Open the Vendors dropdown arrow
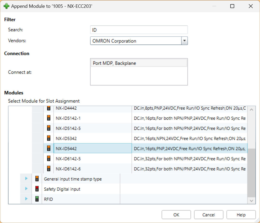Viewport: 260px width, 223px height. coord(184,41)
